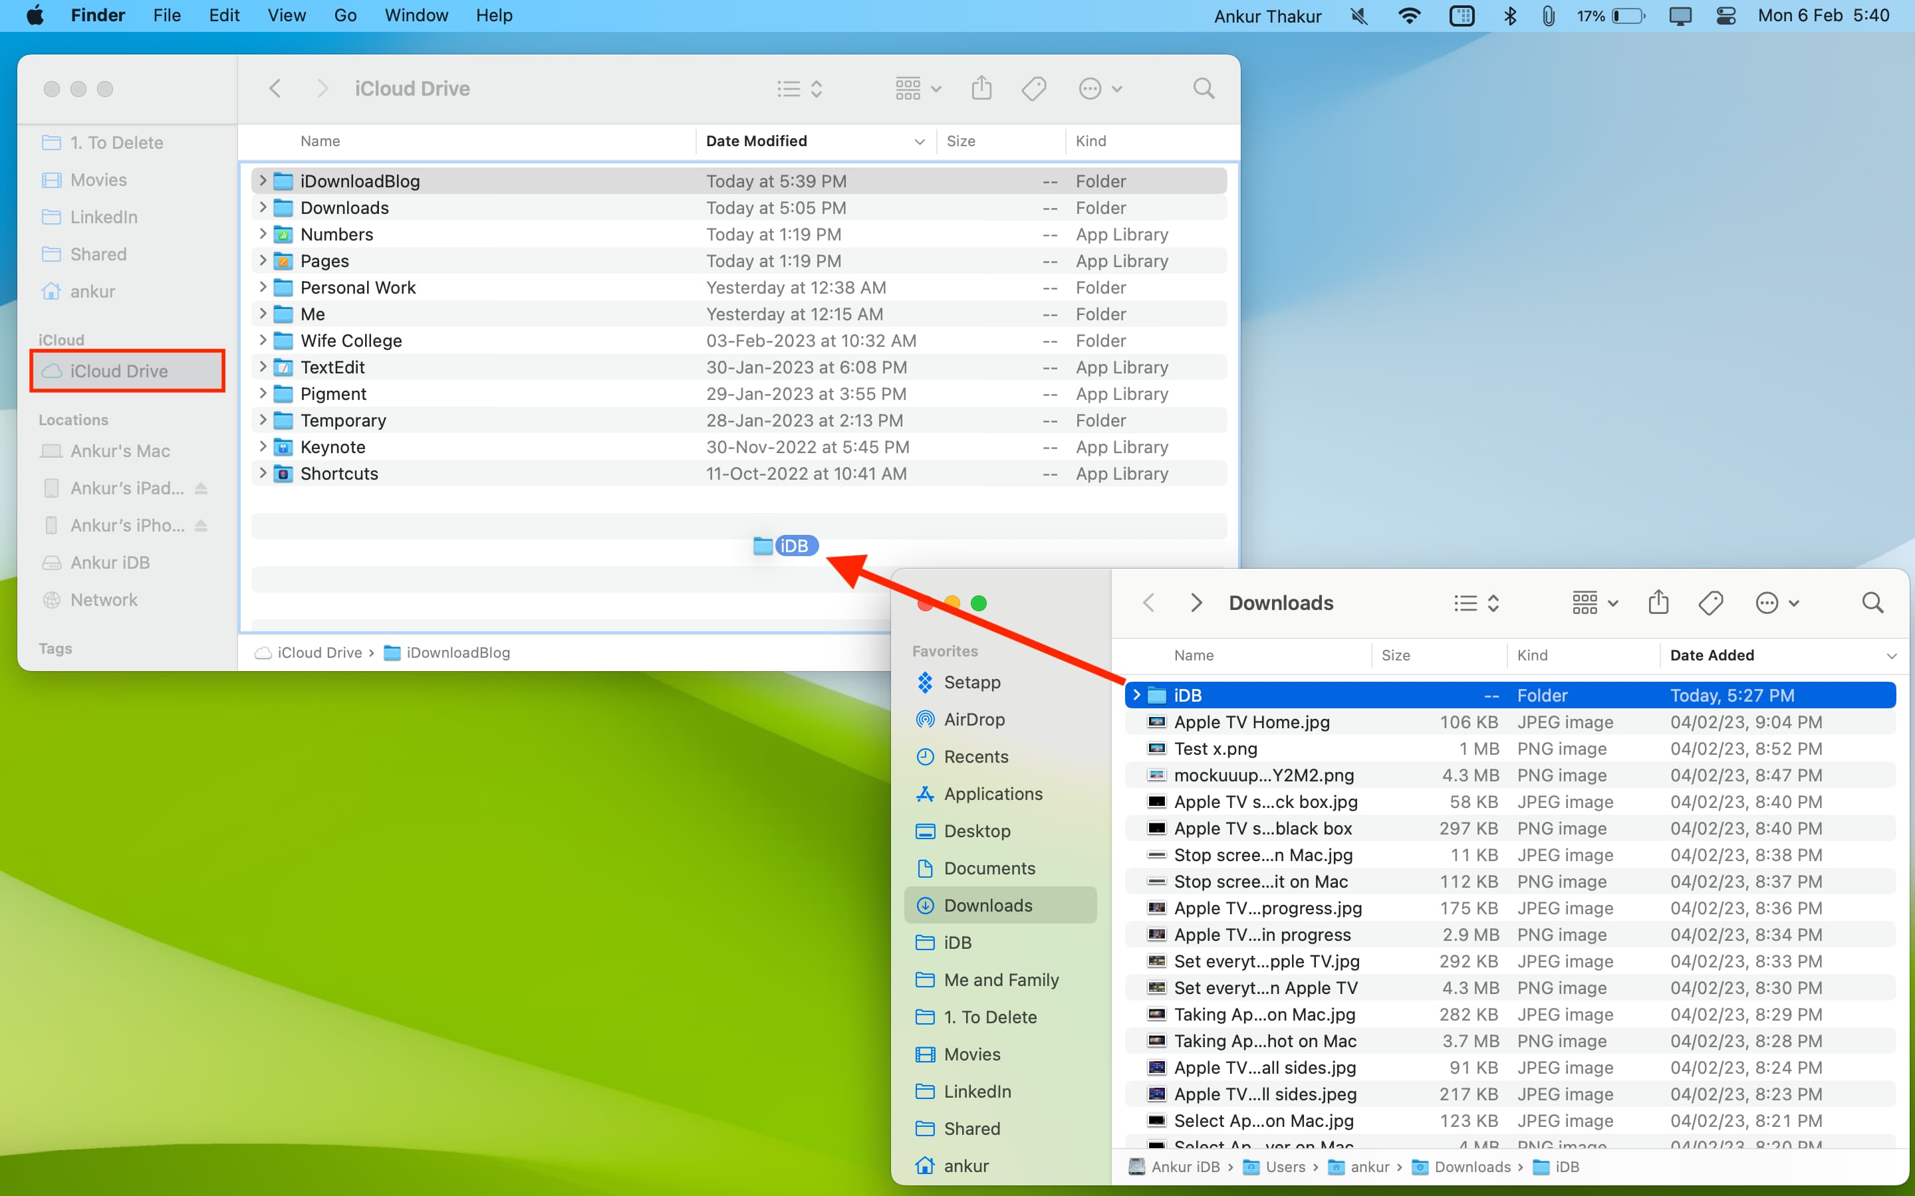This screenshot has width=1915, height=1196.
Task: Select iCloud Drive in the sidebar
Action: tap(128, 371)
